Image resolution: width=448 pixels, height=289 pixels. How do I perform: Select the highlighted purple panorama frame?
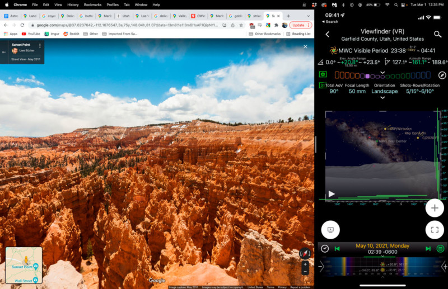(367, 75)
